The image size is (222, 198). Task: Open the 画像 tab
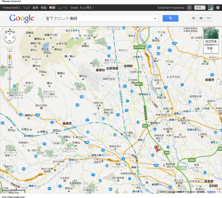click(x=35, y=7)
